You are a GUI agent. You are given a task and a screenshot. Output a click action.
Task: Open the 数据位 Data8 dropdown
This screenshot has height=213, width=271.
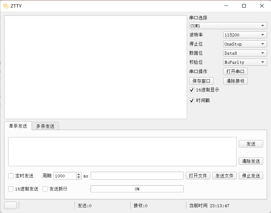(245, 53)
